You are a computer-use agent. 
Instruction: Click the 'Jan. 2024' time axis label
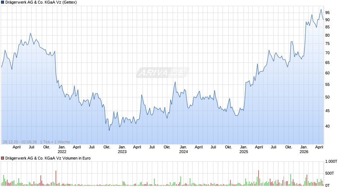pyautogui.click(x=184, y=149)
